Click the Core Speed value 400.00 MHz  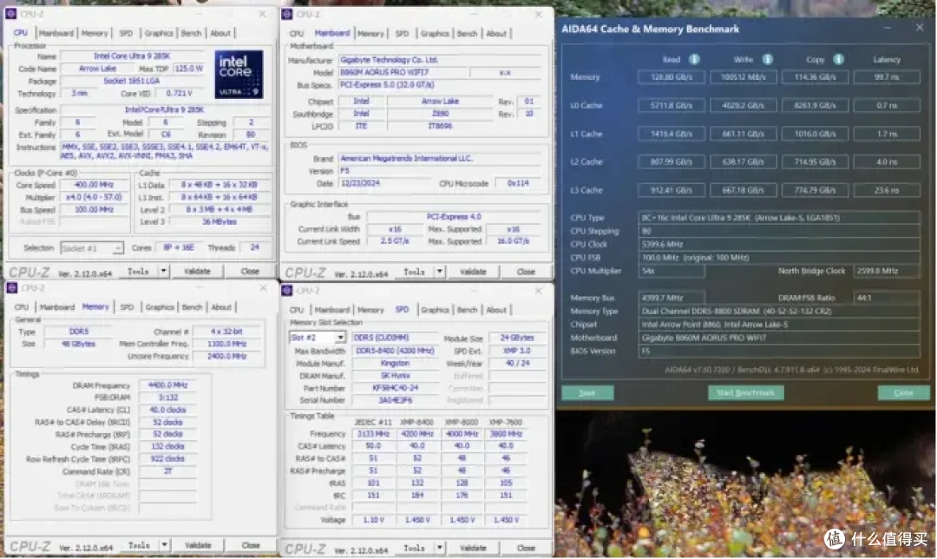[x=95, y=185]
